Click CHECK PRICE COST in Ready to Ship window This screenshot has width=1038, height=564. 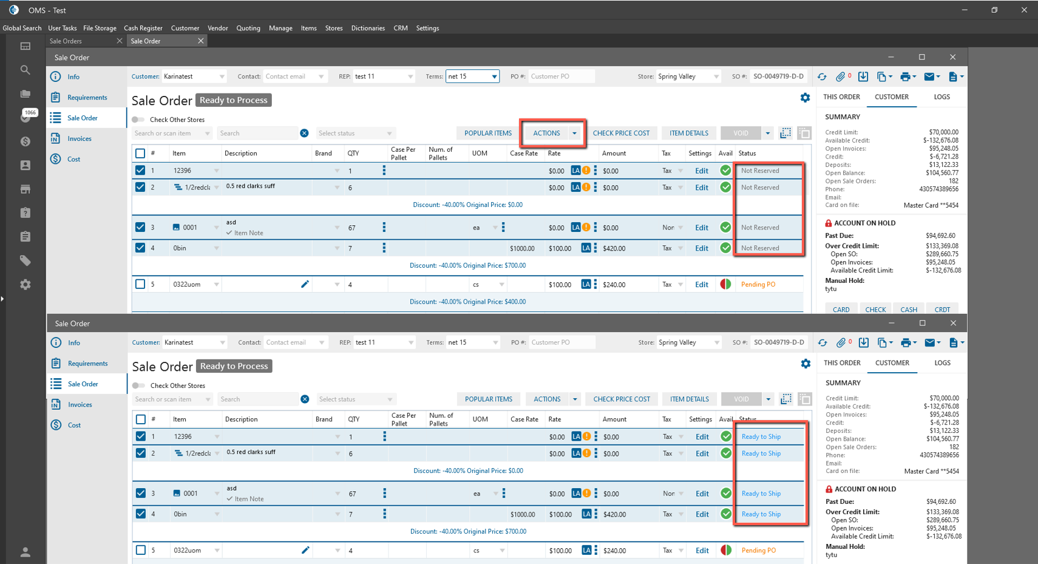(x=622, y=399)
